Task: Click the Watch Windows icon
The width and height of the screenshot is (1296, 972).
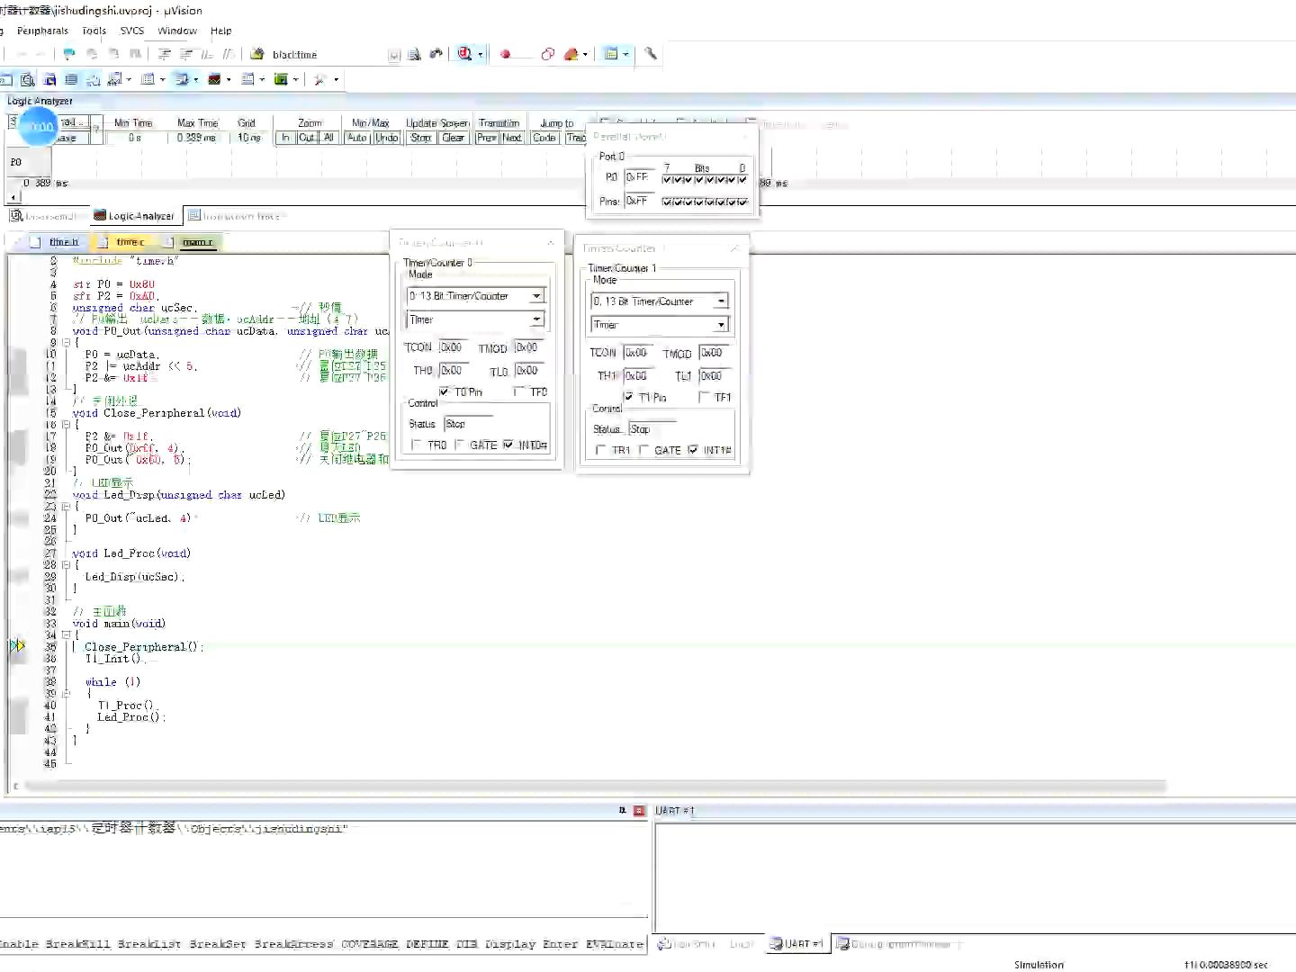Action: point(114,79)
